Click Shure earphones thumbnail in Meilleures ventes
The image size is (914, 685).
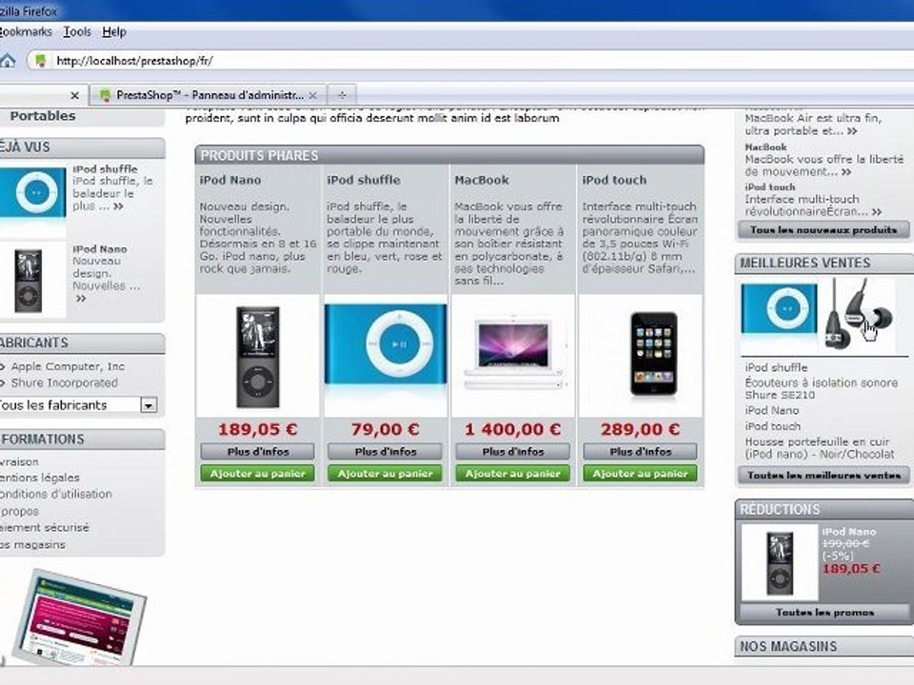[x=858, y=315]
